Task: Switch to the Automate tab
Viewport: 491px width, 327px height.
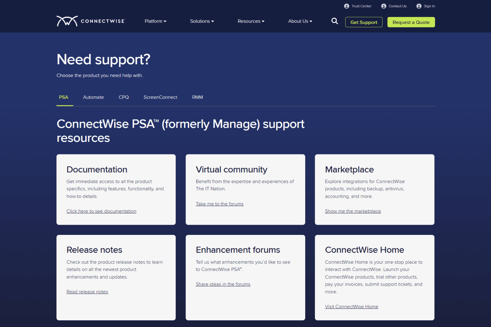Action: click(x=94, y=97)
